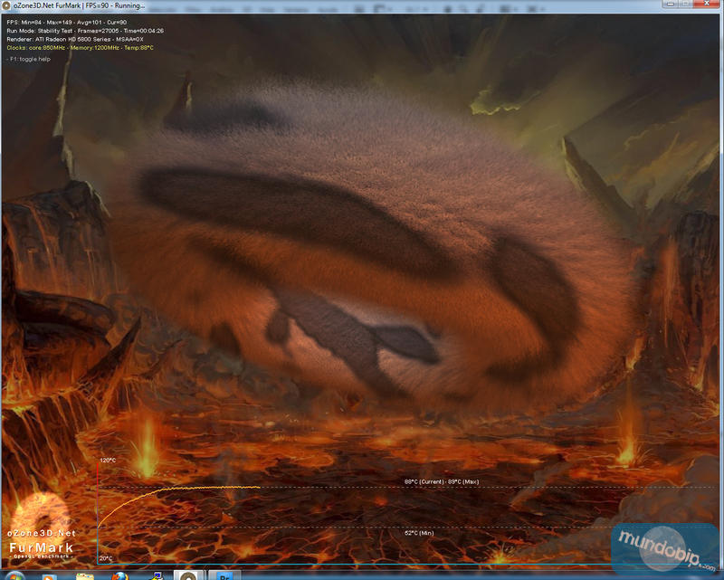
Task: Minimize the FurMark window
Action: [x=670, y=5]
